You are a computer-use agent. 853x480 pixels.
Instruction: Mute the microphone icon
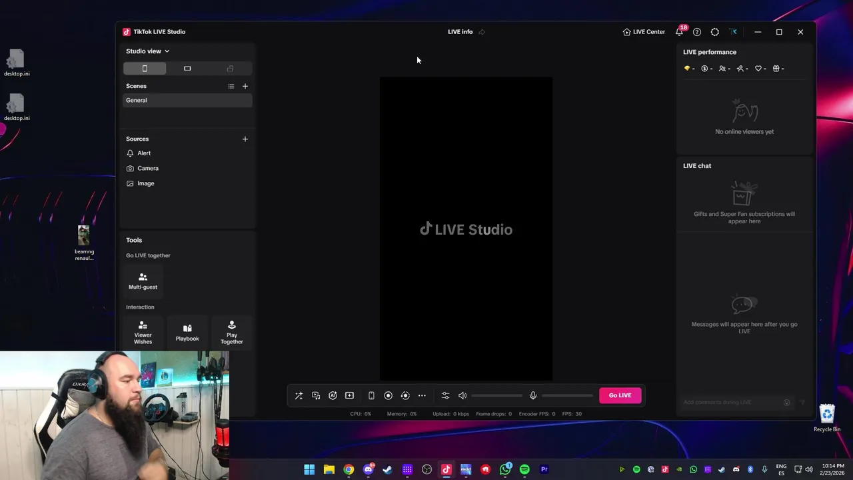[533, 395]
